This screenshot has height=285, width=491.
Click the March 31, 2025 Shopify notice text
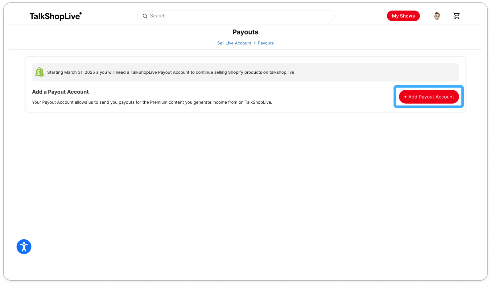coord(171,72)
